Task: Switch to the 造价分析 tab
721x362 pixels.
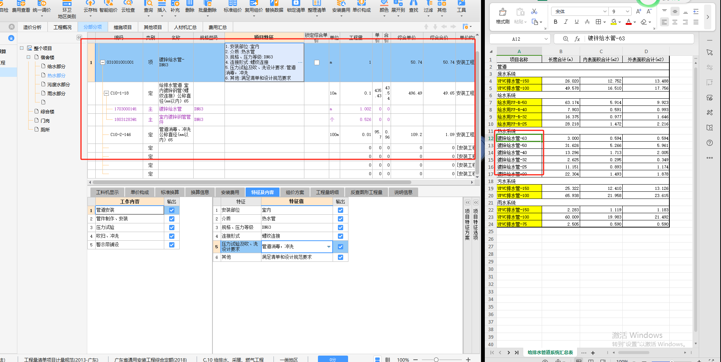Action: pyautogui.click(x=32, y=27)
